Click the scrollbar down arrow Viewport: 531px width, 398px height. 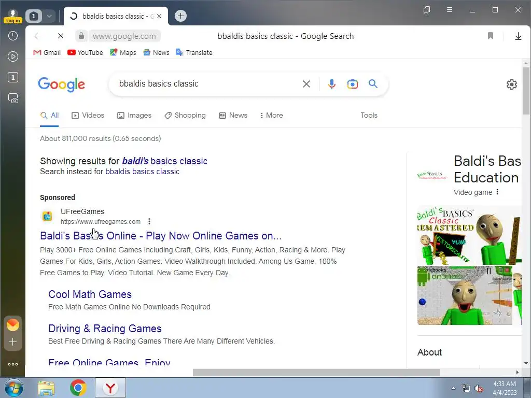pyautogui.click(x=526, y=363)
